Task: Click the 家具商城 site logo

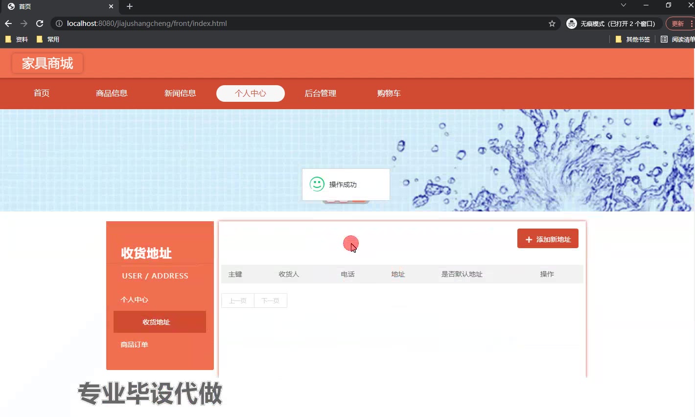Action: (47, 63)
